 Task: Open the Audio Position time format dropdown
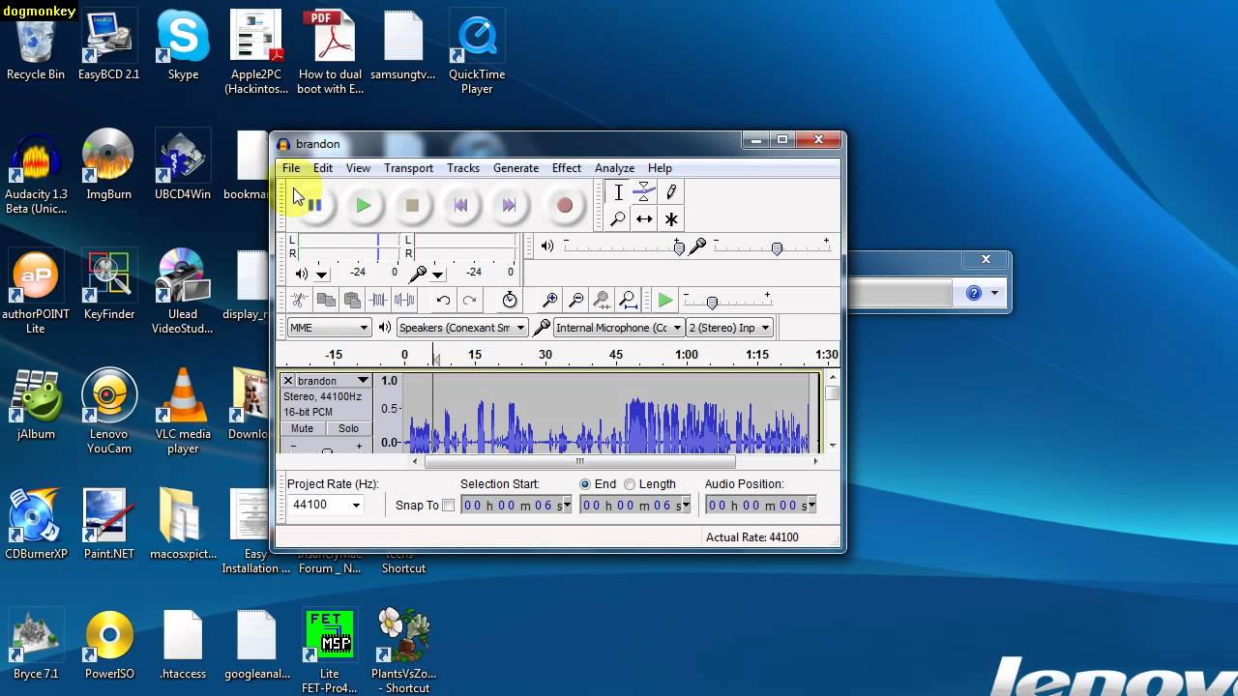point(811,506)
